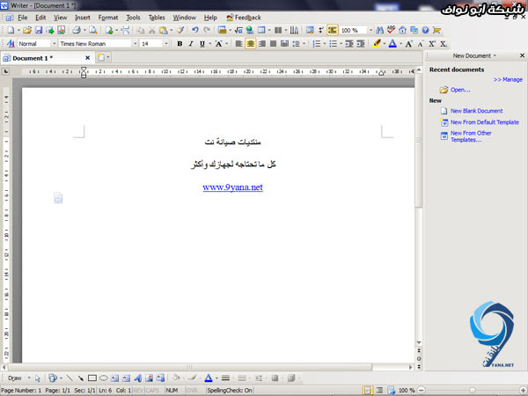Click the Styles and Formatting icon
The height and width of the screenshot is (396, 528).
pos(11,44)
